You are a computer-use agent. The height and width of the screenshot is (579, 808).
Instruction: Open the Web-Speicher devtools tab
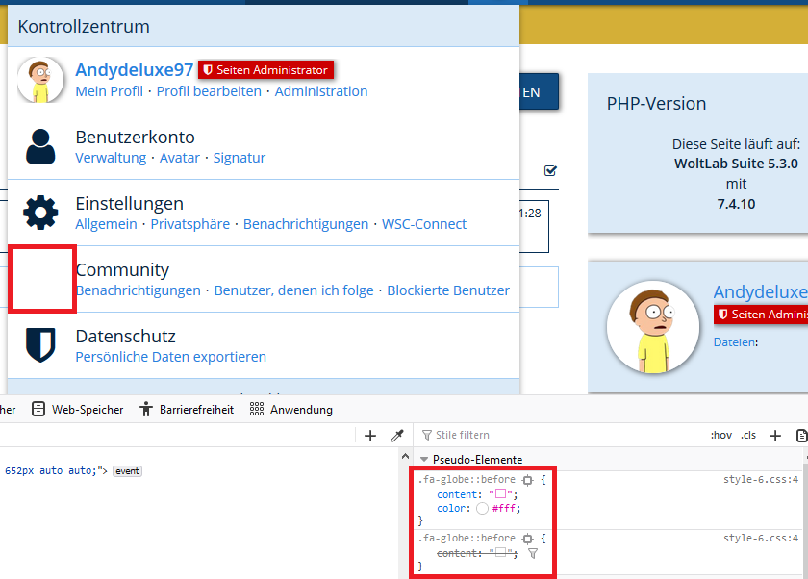point(78,409)
